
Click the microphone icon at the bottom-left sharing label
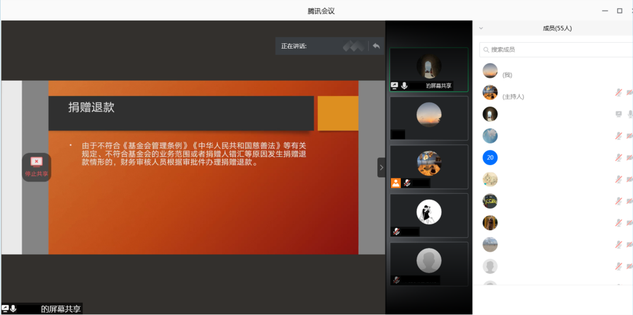tap(13, 309)
